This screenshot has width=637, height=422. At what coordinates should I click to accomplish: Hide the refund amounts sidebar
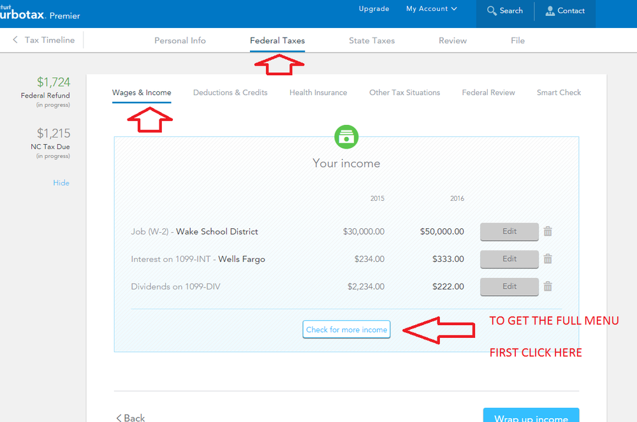(x=61, y=183)
